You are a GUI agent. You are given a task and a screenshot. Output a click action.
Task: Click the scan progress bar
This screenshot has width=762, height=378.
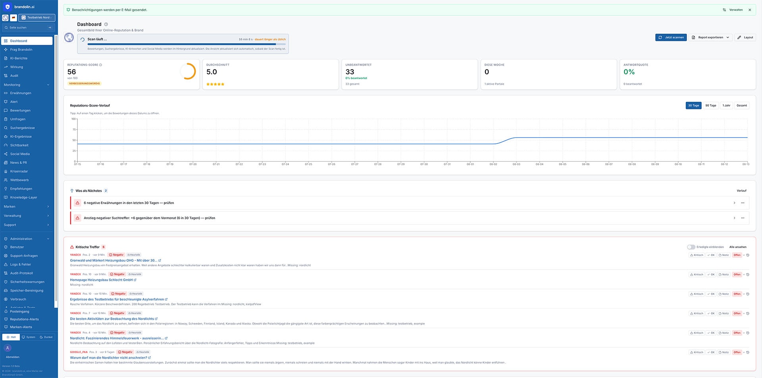(x=187, y=44)
